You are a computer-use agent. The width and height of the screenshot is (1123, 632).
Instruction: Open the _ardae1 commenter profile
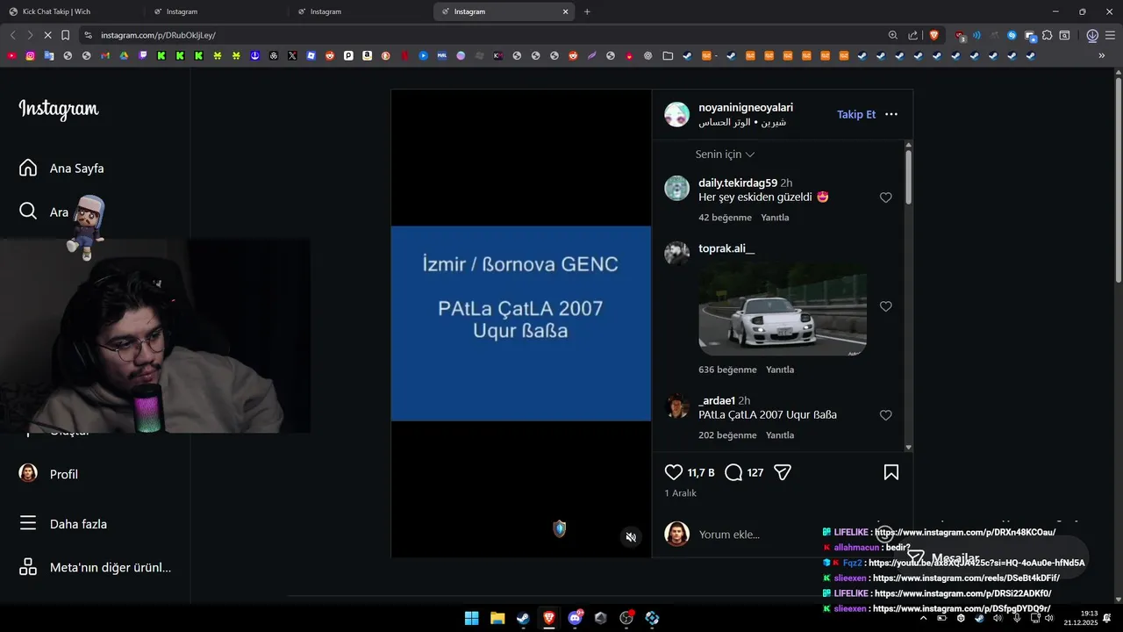point(717,400)
